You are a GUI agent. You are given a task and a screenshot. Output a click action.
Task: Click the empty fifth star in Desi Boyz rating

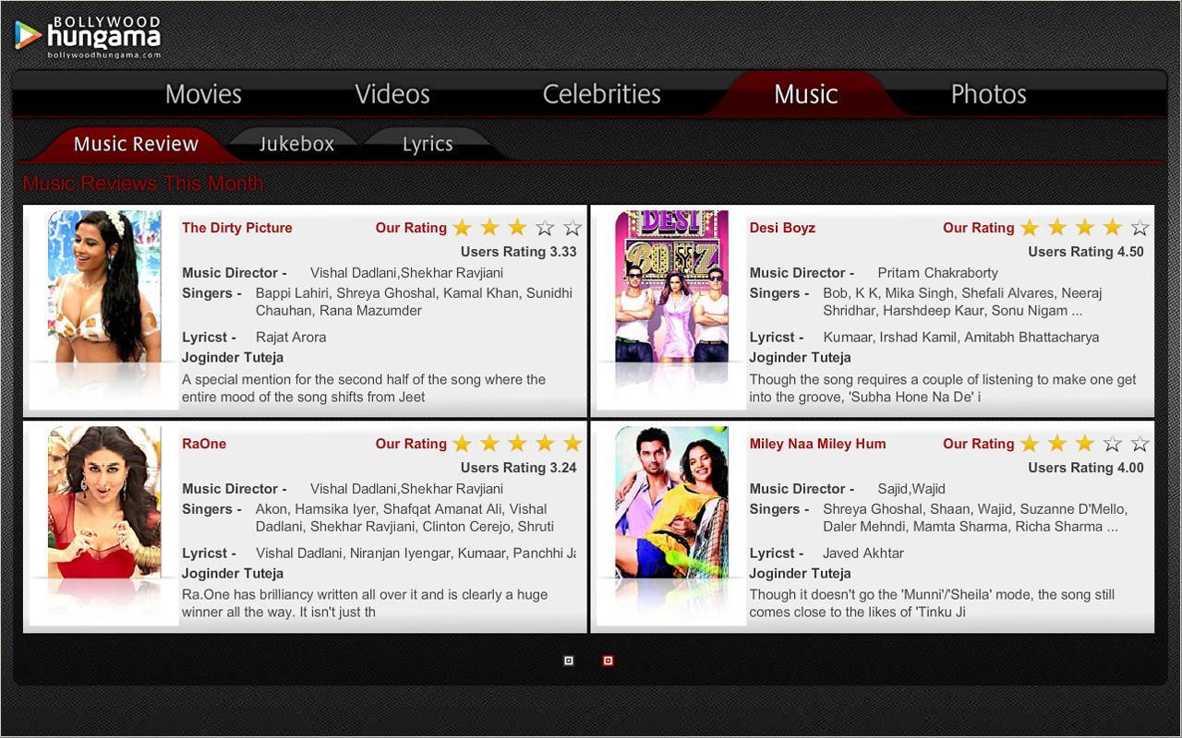[1139, 227]
